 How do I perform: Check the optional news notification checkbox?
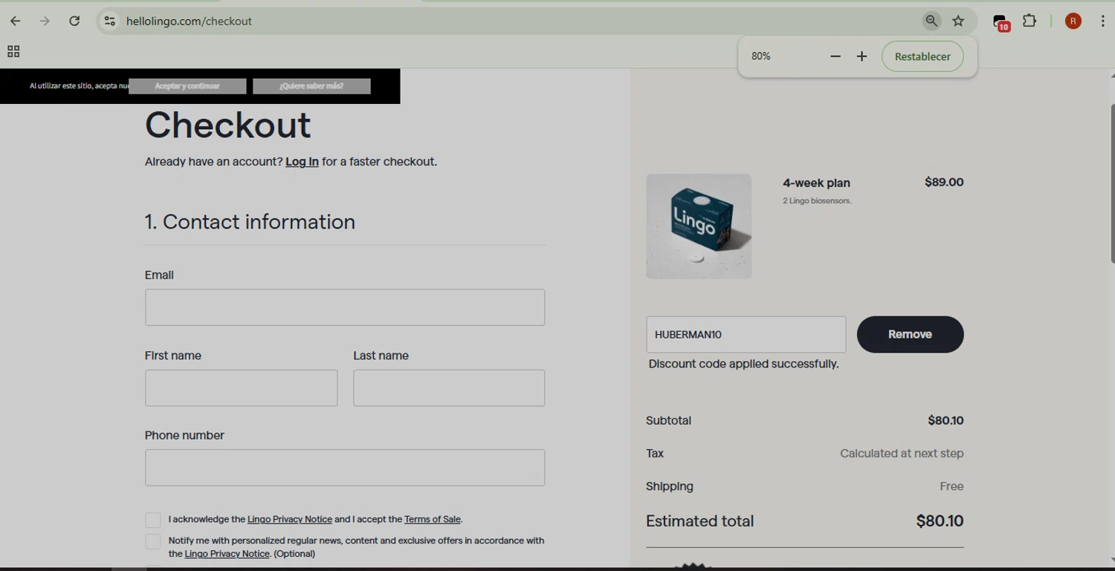tap(152, 542)
